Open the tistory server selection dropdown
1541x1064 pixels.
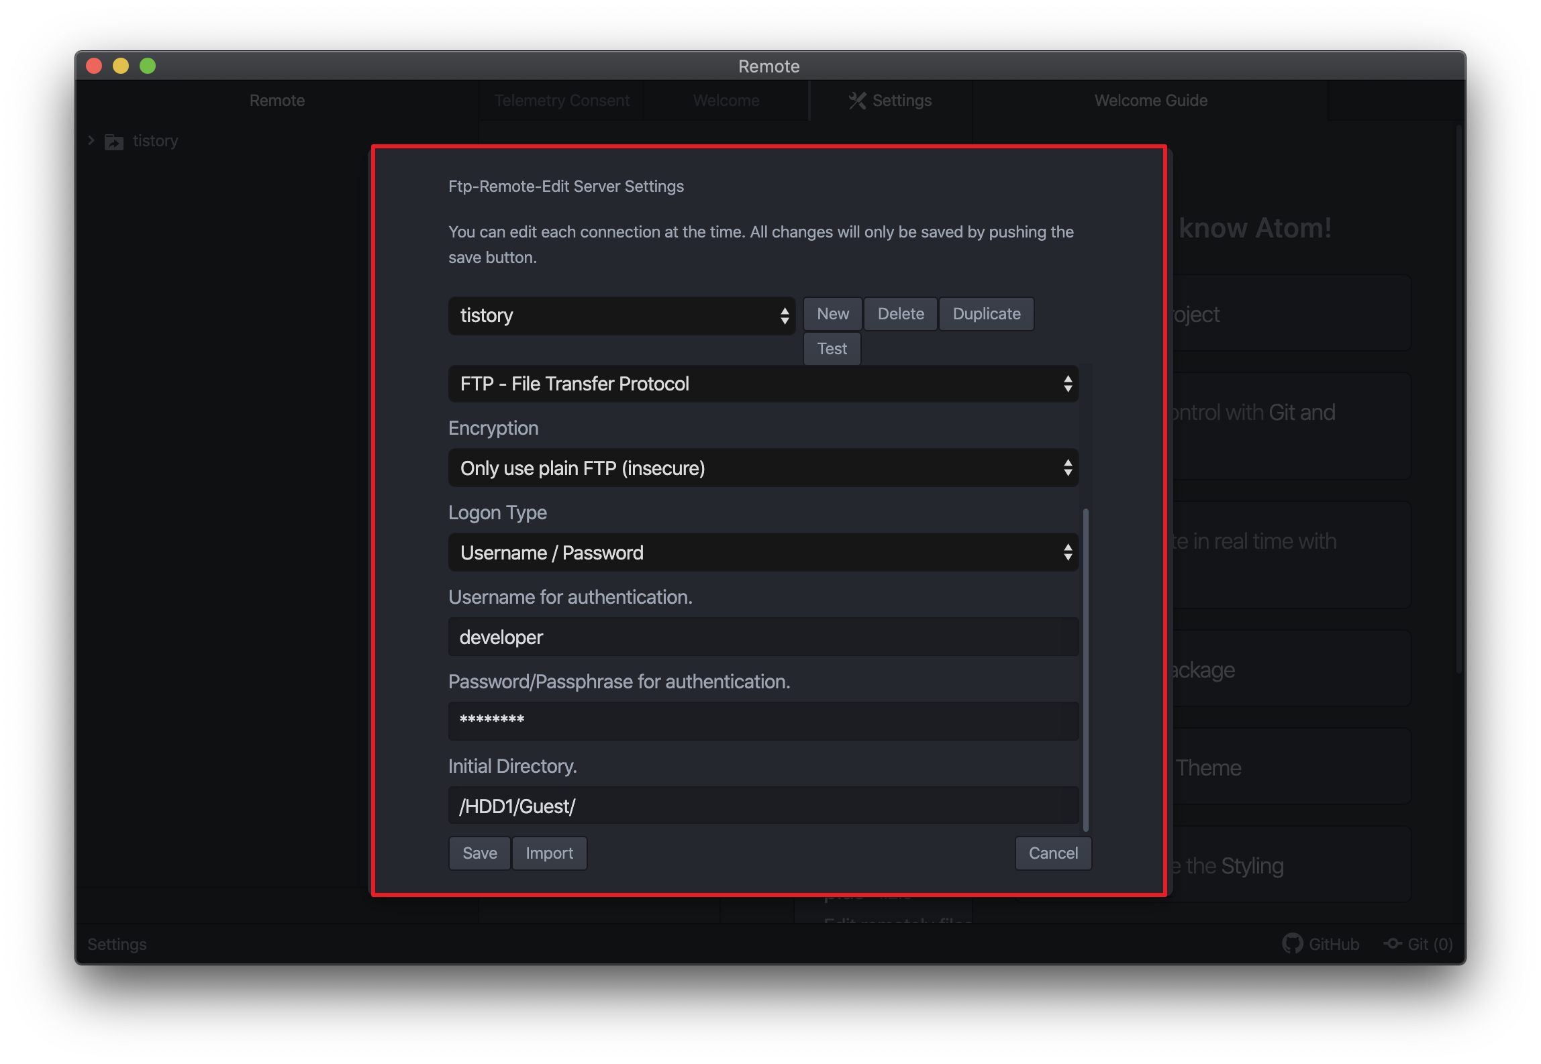[x=622, y=315]
